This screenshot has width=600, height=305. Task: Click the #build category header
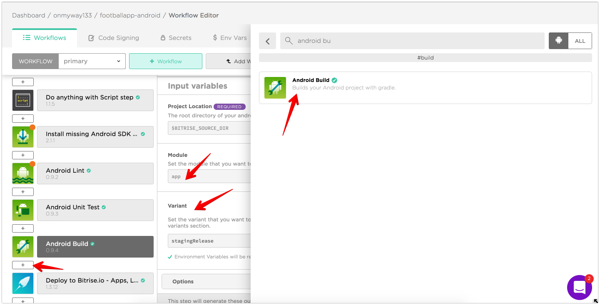[x=425, y=58]
